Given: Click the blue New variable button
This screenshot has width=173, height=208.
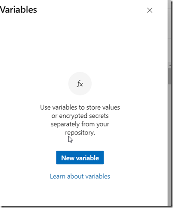Looking at the screenshot, I should (80, 158).
